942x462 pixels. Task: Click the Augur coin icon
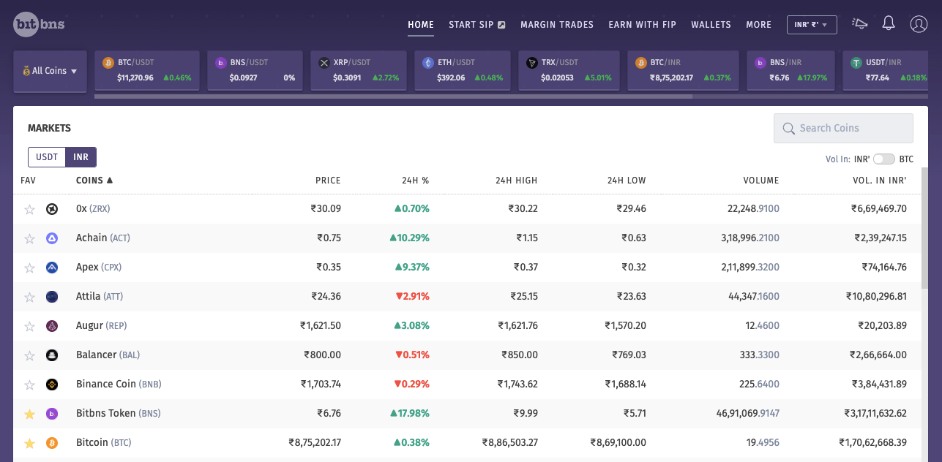[52, 326]
